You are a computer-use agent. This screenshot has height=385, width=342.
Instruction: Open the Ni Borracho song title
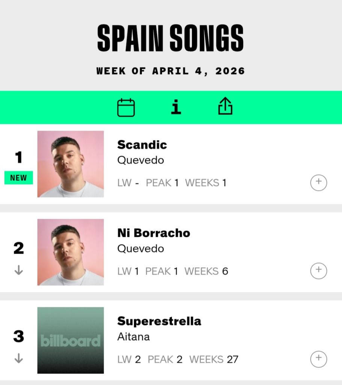click(x=154, y=233)
